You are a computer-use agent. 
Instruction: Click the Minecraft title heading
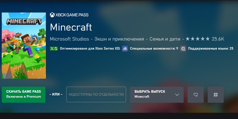tap(71, 27)
